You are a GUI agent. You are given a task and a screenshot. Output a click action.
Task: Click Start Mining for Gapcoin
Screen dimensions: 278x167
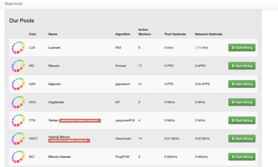pos(242,84)
